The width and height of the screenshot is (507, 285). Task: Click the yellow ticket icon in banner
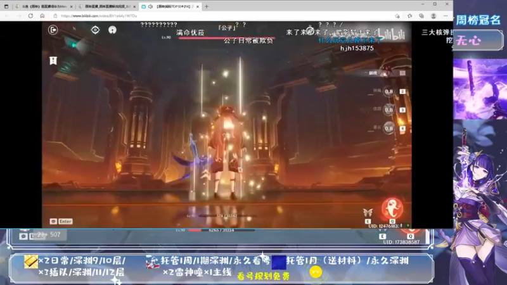tap(31, 262)
